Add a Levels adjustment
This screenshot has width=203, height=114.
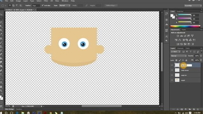(x=181, y=36)
